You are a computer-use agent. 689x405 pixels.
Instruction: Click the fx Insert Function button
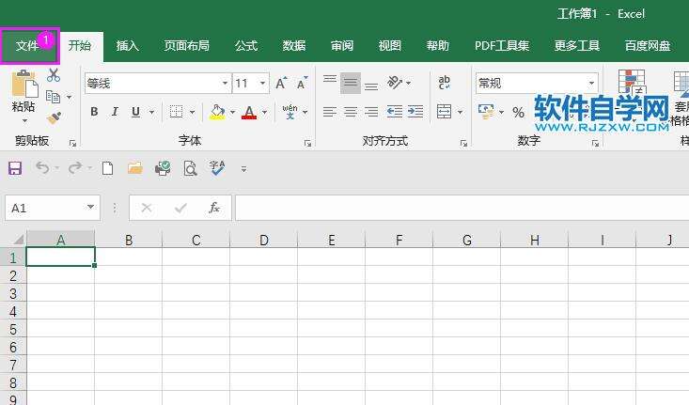[x=214, y=208]
